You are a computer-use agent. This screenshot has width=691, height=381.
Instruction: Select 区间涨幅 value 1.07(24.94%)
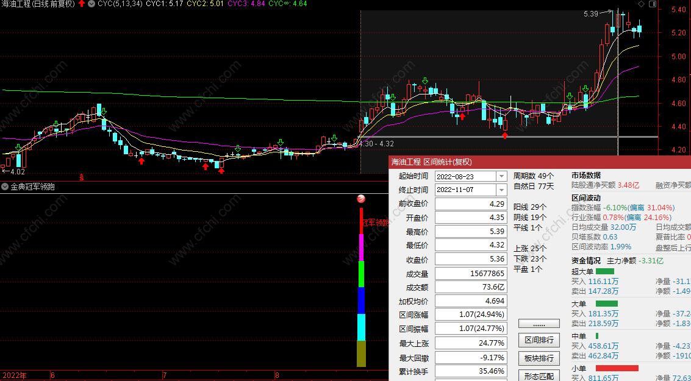click(471, 315)
